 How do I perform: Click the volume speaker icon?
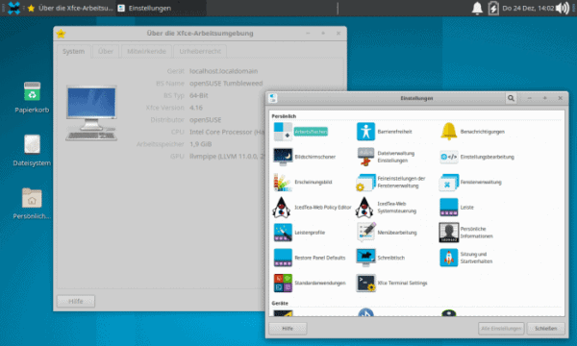click(x=563, y=8)
